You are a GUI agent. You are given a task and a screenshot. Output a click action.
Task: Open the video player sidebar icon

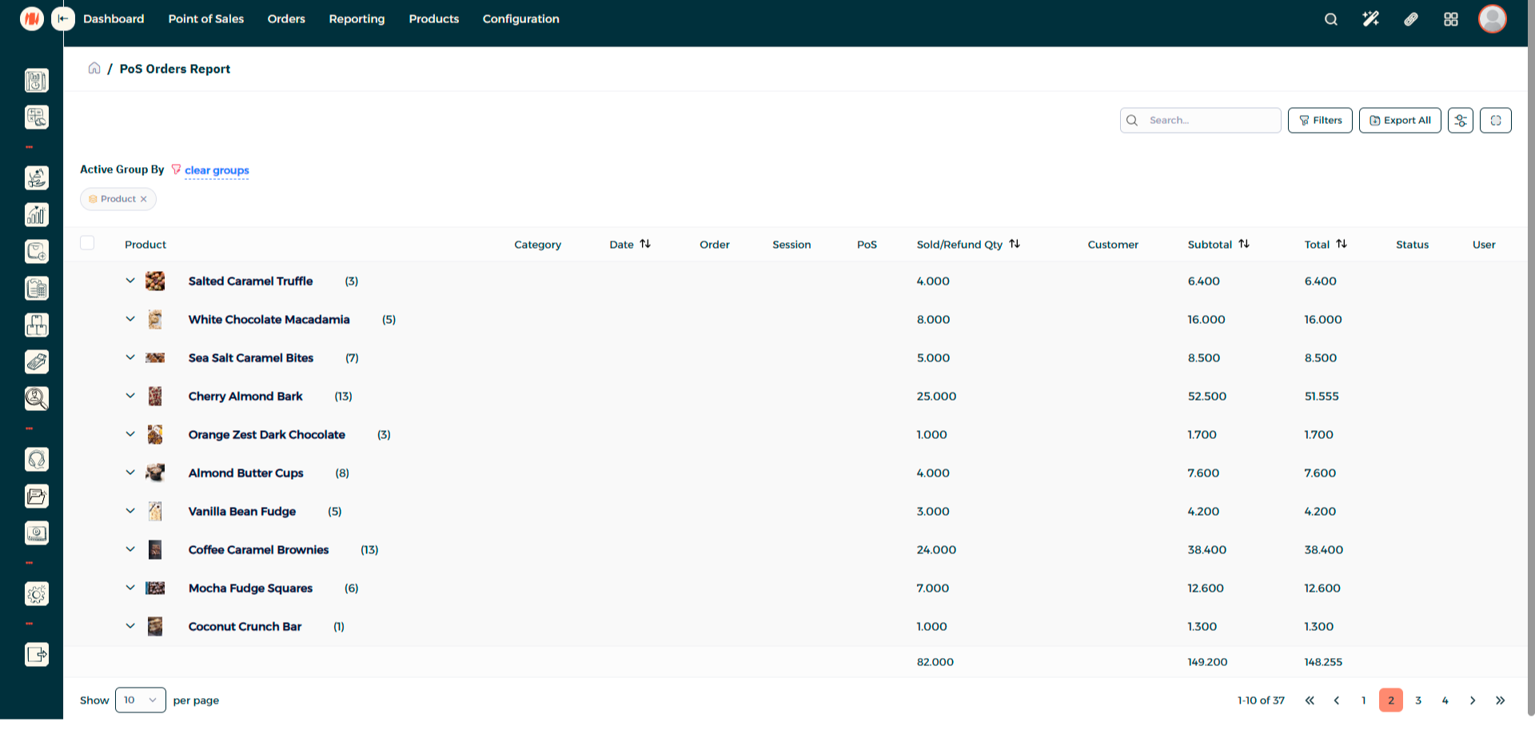pyautogui.click(x=36, y=533)
